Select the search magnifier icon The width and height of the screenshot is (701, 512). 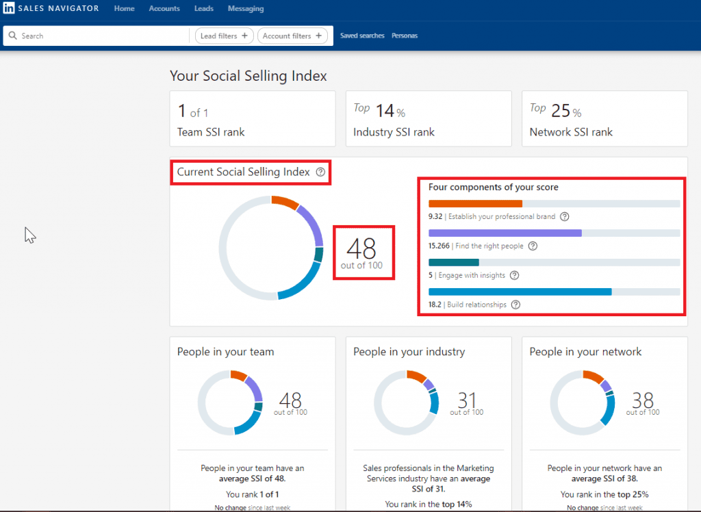click(x=12, y=35)
